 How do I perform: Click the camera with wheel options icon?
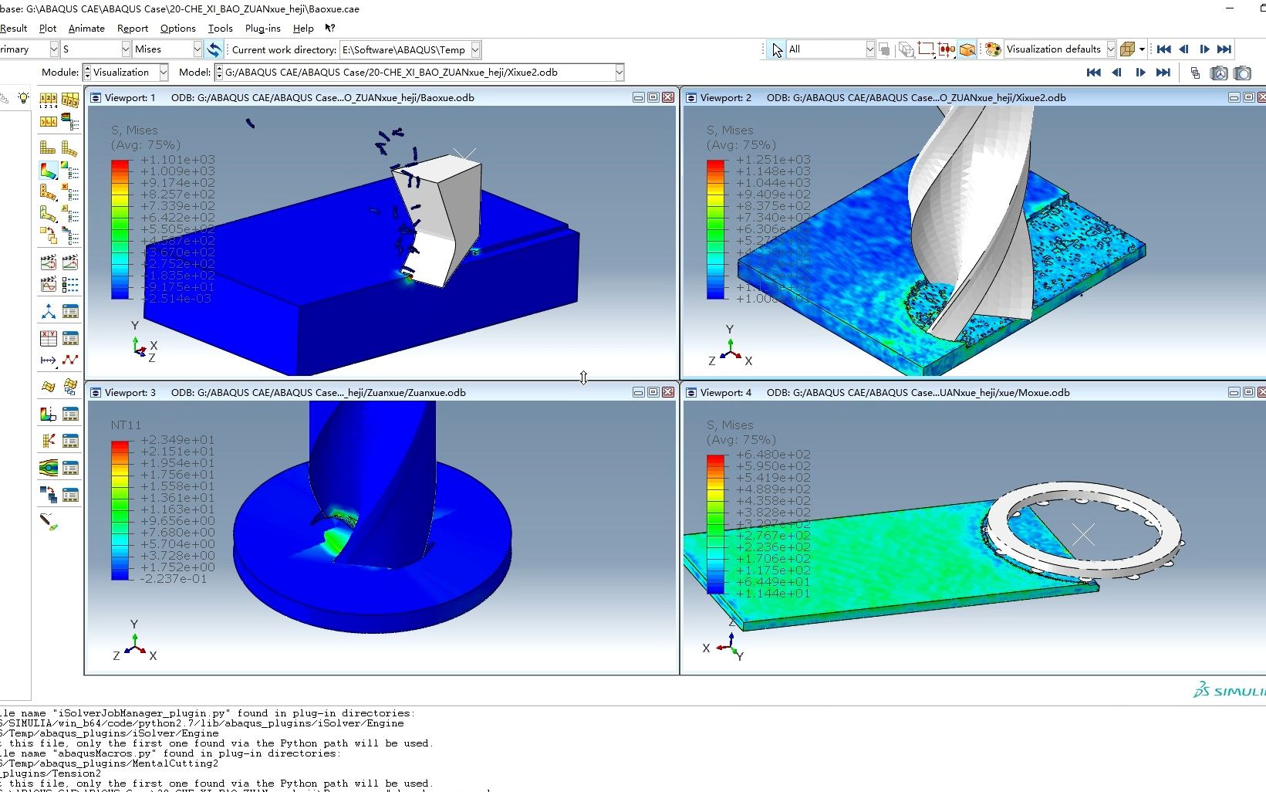coord(1219,73)
